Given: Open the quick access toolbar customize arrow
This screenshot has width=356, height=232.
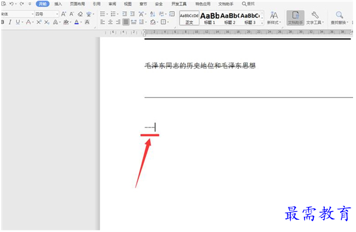Looking at the screenshot, I should (30, 4).
